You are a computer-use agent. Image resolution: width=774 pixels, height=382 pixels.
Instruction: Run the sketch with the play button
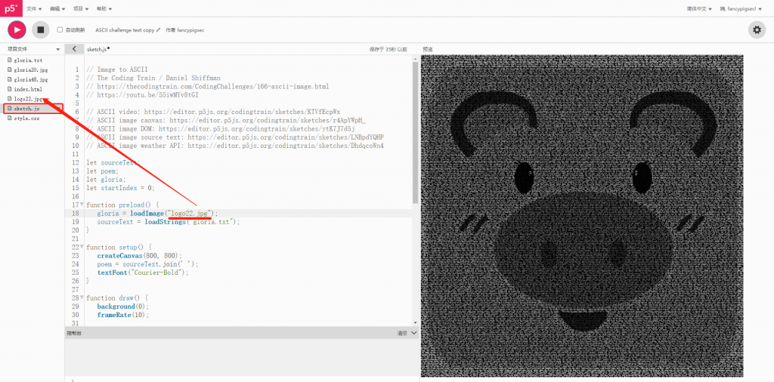pyautogui.click(x=17, y=29)
